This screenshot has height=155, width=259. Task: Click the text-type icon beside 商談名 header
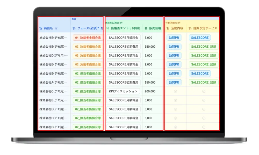41,28
